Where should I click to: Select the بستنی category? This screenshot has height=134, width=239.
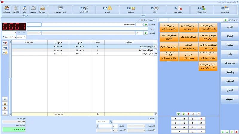(230, 45)
